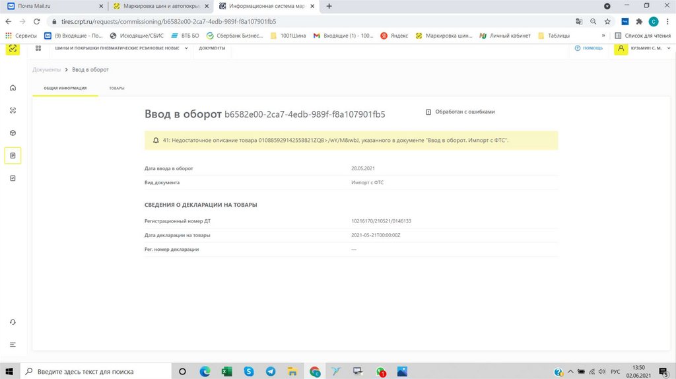Click the bell notification icon in warning banner
Viewport: 676px width, 379px height.
(x=156, y=140)
